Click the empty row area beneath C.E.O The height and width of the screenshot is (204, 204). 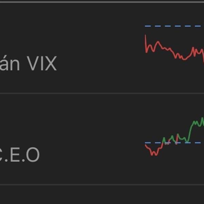tap(102, 195)
